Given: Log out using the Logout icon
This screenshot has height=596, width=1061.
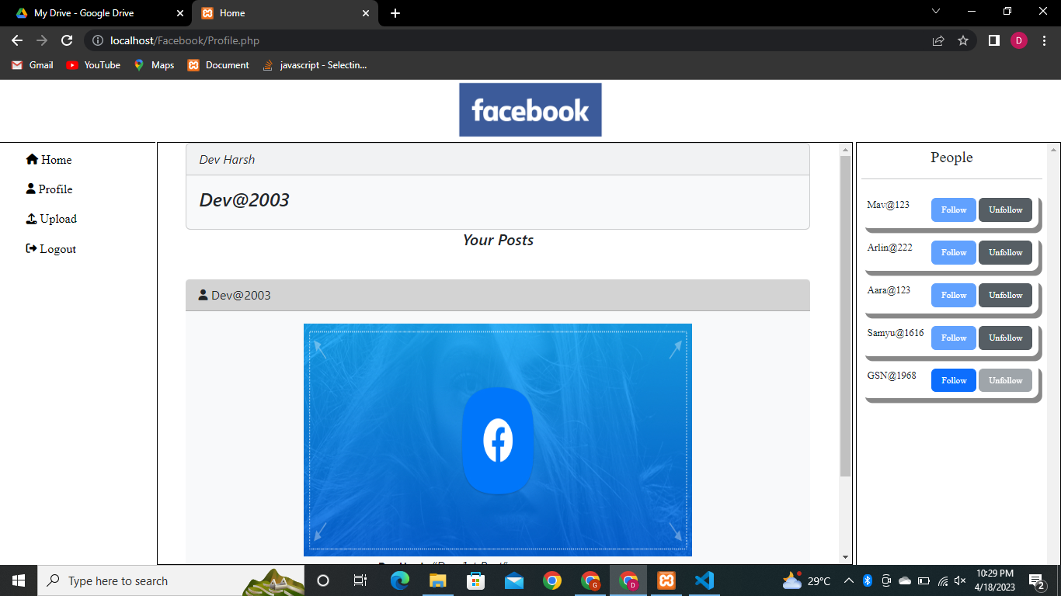Looking at the screenshot, I should point(31,248).
